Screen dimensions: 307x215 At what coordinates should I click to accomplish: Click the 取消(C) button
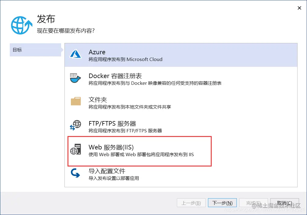(284, 202)
